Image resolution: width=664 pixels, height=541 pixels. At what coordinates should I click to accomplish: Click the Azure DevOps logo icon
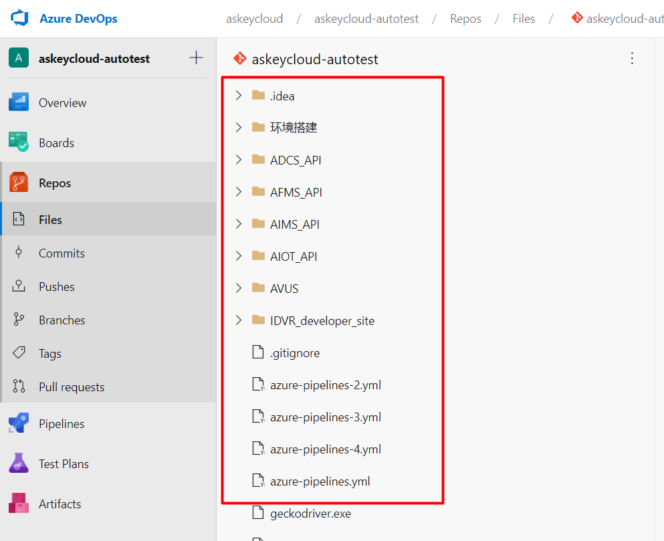coord(19,18)
